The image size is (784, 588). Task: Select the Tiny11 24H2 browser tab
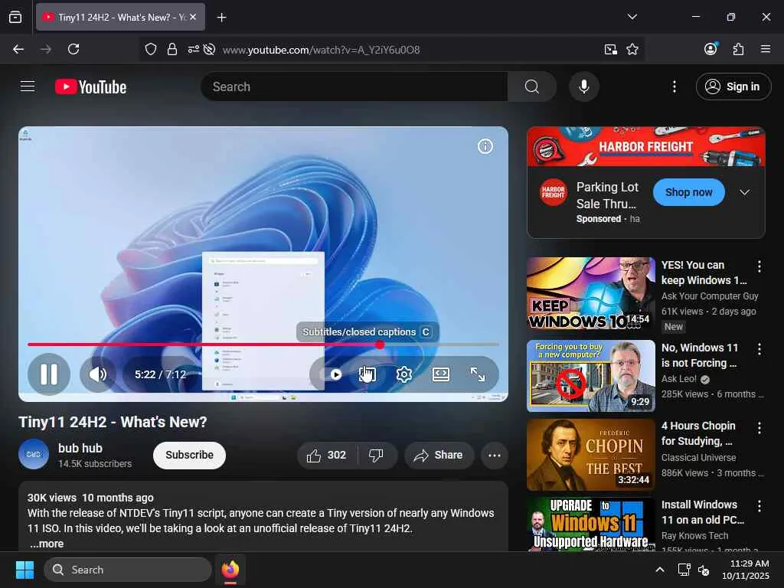pyautogui.click(x=120, y=17)
